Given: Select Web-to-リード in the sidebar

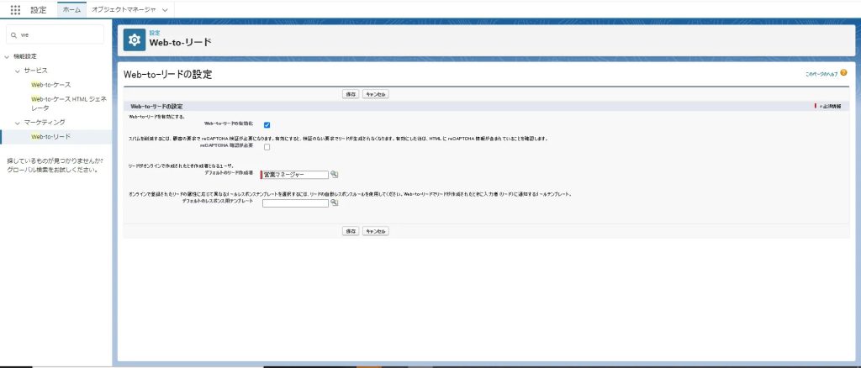Looking at the screenshot, I should click(x=51, y=137).
